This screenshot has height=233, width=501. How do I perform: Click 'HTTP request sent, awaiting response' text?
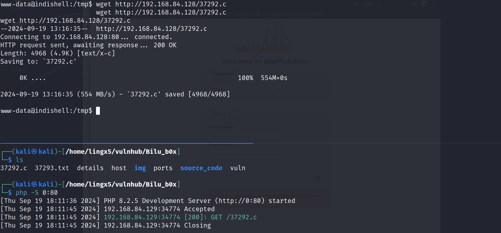[69, 45]
